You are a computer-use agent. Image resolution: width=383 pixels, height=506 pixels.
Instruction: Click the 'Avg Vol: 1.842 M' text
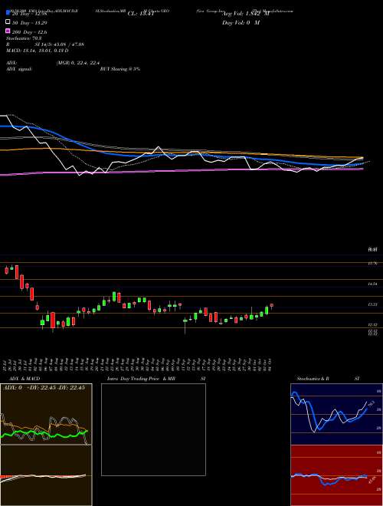[247, 14]
